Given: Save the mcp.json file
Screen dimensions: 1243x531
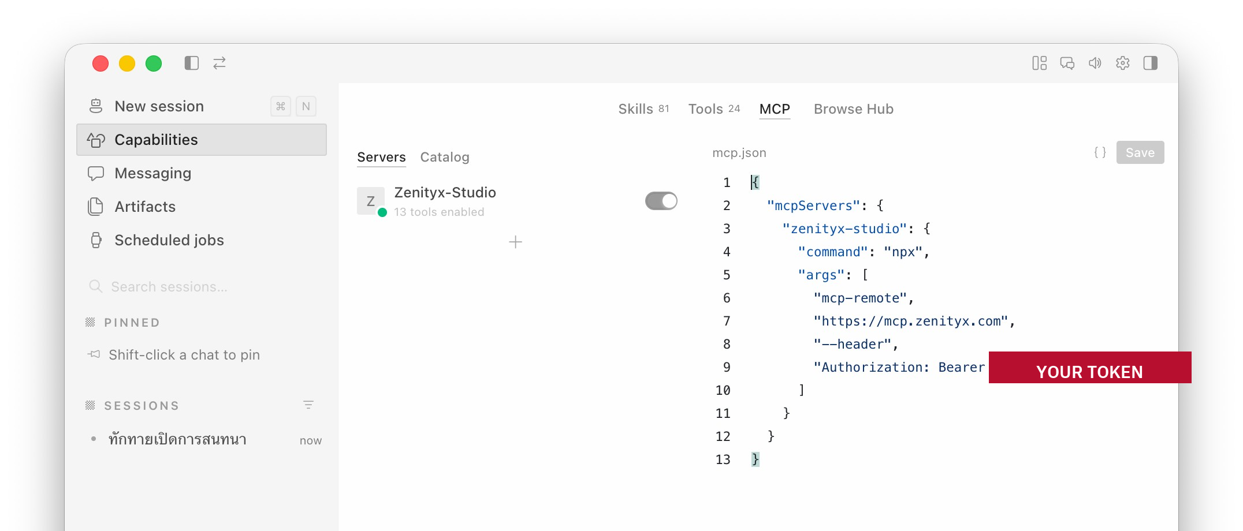Looking at the screenshot, I should (1140, 152).
